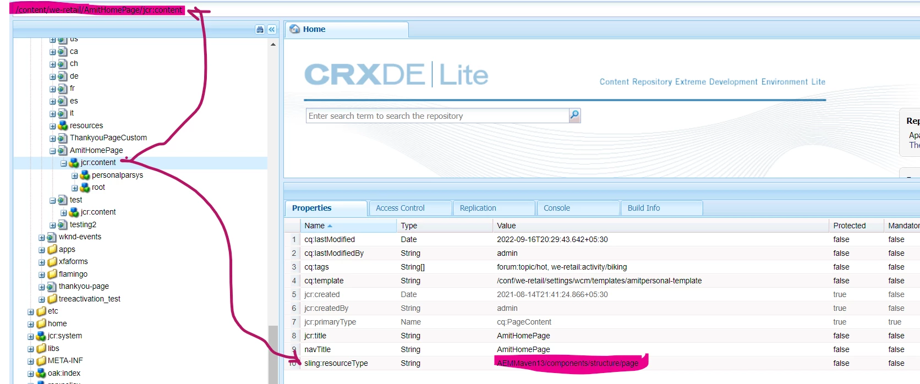Click the libs folder icon
The width and height of the screenshot is (920, 384).
pos(41,349)
